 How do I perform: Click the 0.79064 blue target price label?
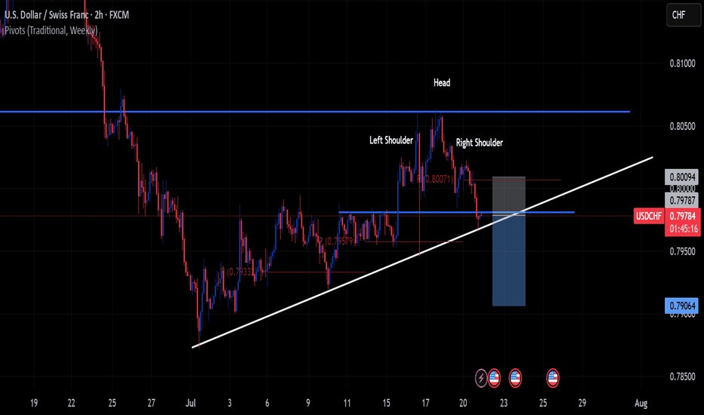682,306
